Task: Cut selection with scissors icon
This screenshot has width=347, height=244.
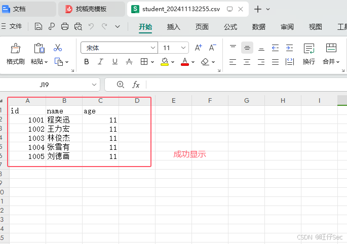Action: point(58,48)
